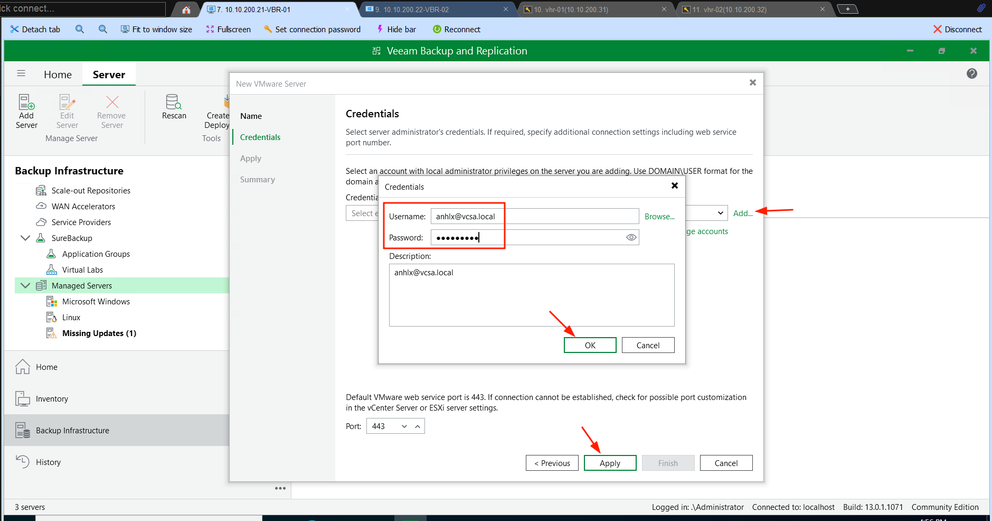The image size is (992, 521).
Task: Open the Home ribbon tab
Action: [x=58, y=75]
